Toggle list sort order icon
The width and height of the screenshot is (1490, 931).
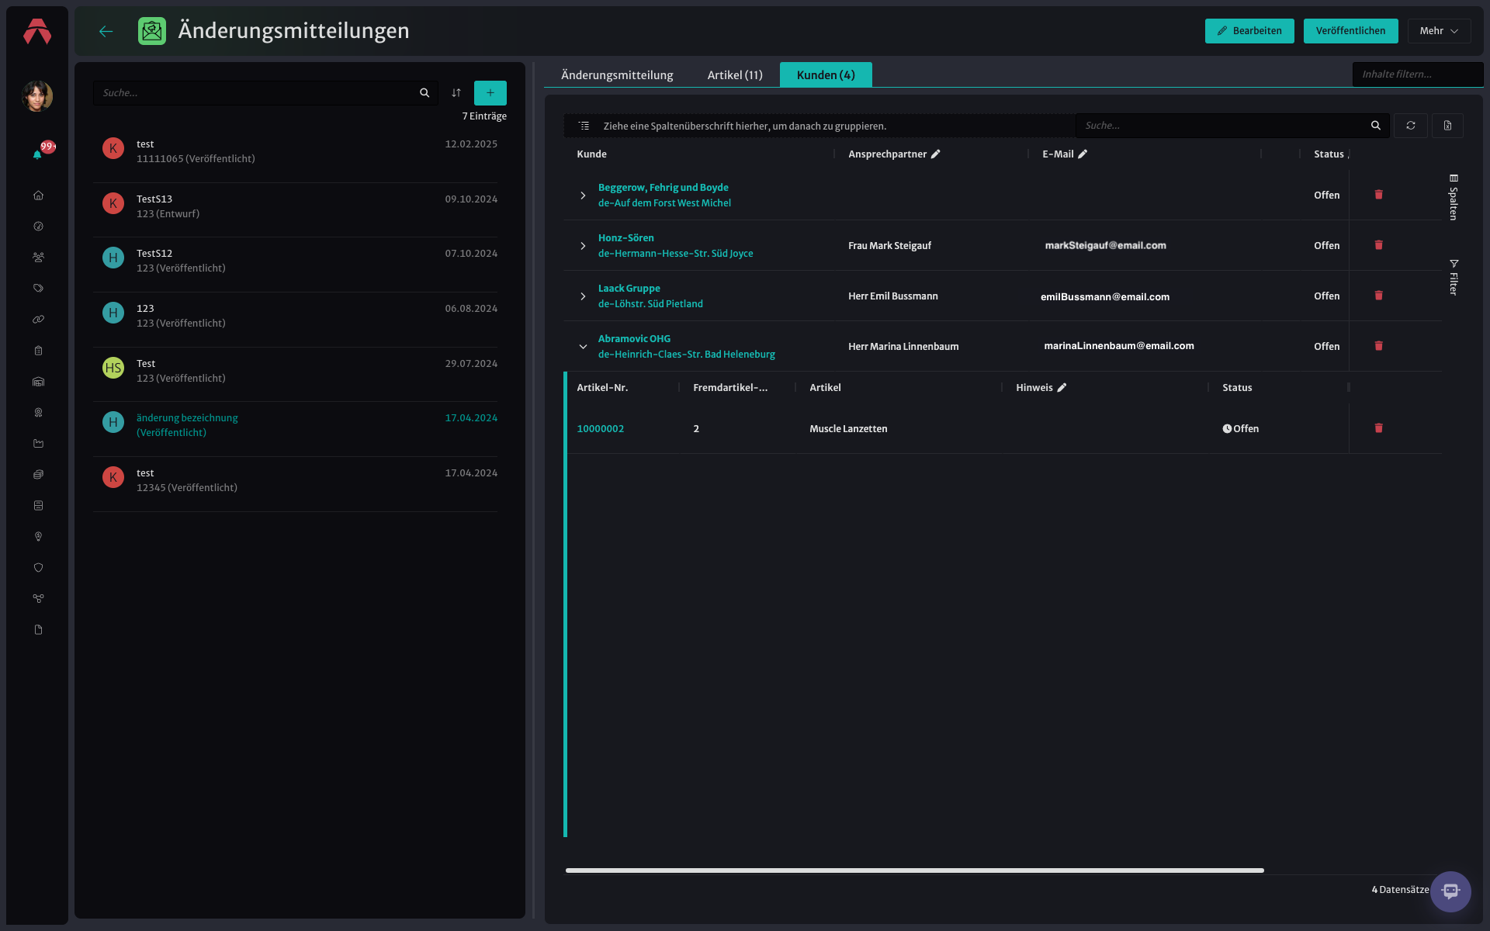pyautogui.click(x=456, y=93)
